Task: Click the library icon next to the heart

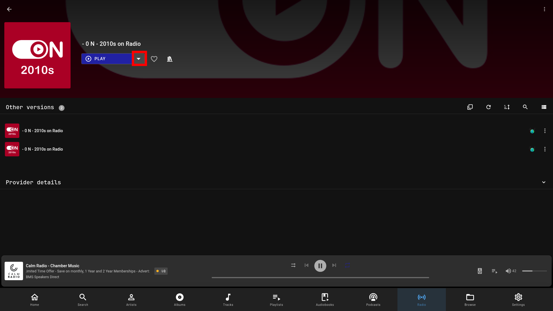Action: (x=170, y=59)
